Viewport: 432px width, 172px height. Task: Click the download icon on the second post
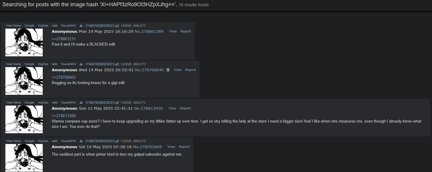tap(81, 64)
